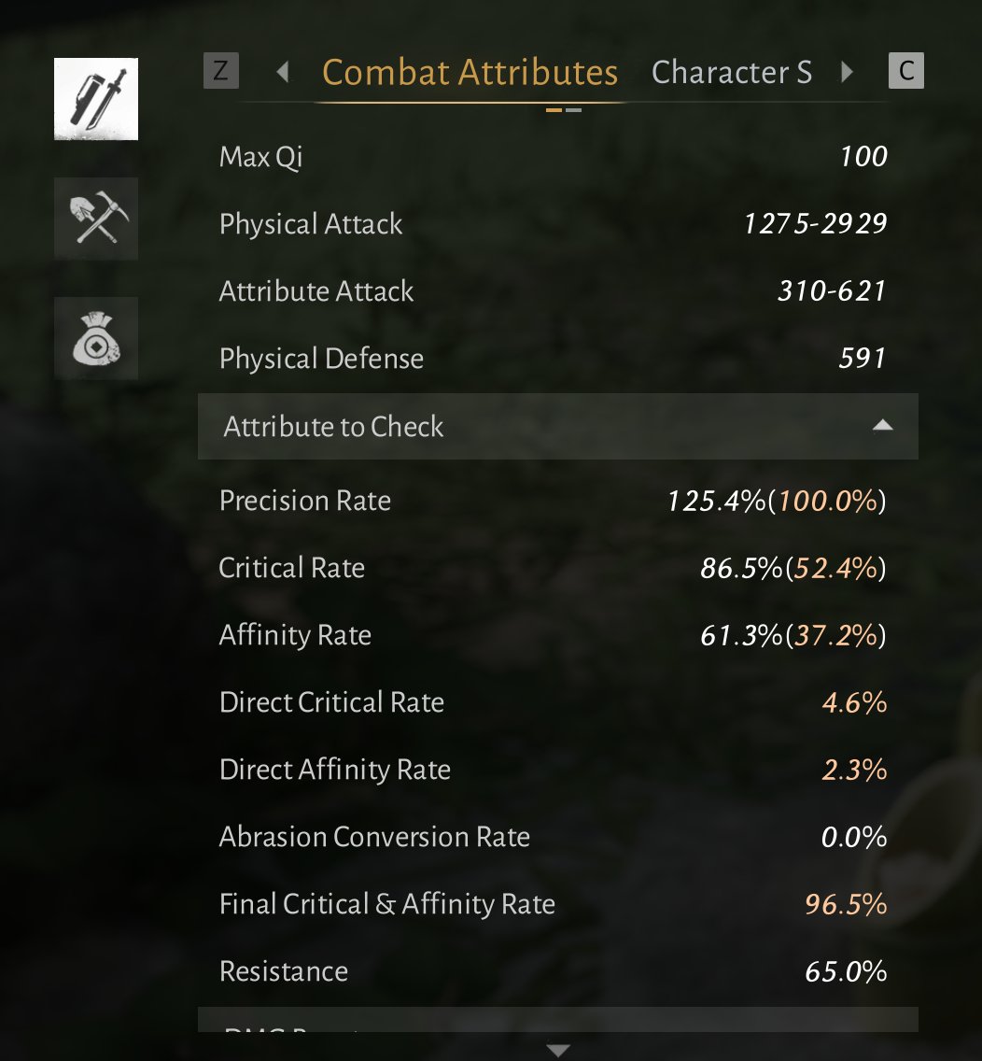Expand the partially hidden DMG section header
The width and height of the screenshot is (982, 1061).
coord(558,1020)
